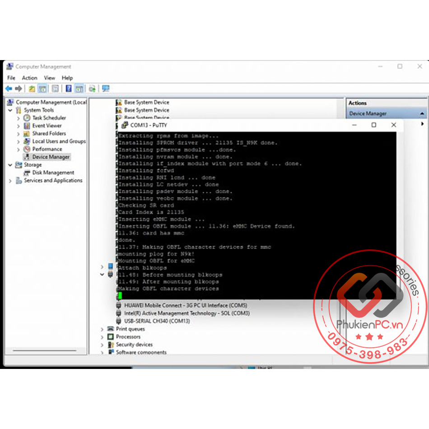Open the File menu

click(x=11, y=78)
